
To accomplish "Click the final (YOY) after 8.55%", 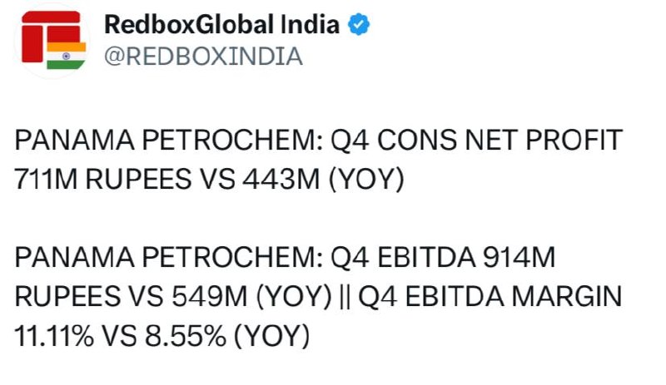I will (x=272, y=336).
